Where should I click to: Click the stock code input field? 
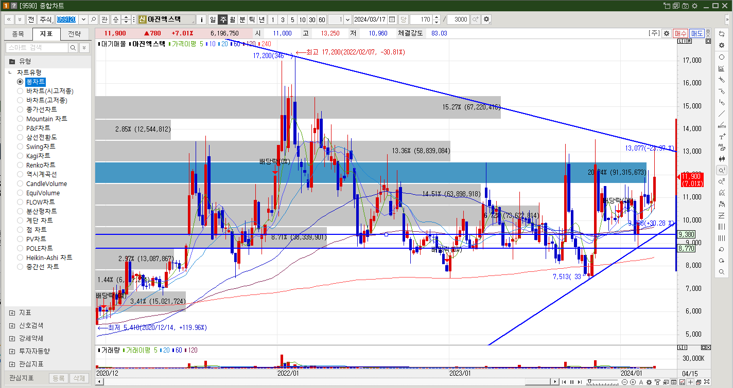tap(66, 20)
